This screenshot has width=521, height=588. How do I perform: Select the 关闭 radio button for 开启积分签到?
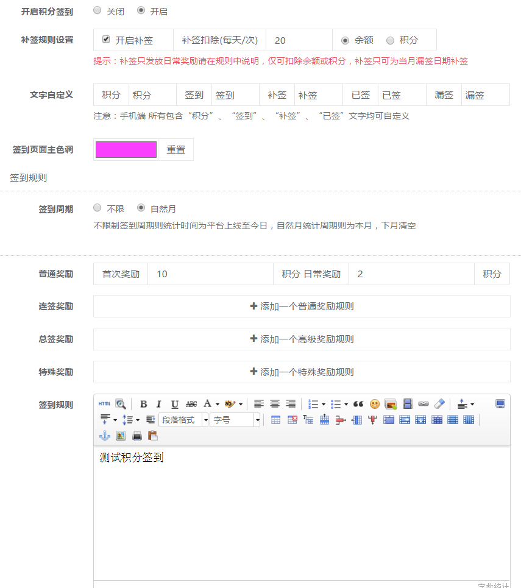coord(96,10)
